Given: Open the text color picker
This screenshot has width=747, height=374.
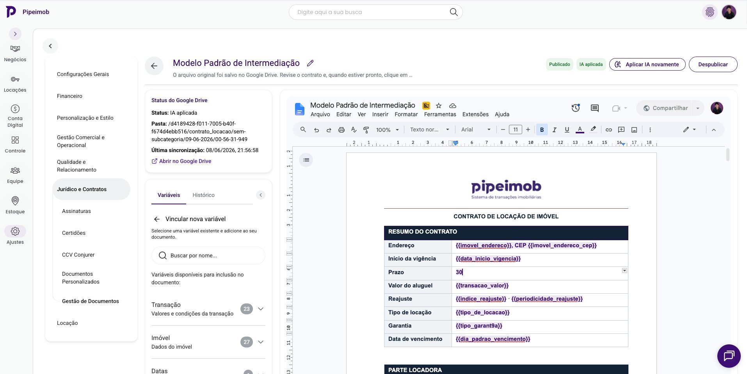Looking at the screenshot, I should tap(580, 130).
